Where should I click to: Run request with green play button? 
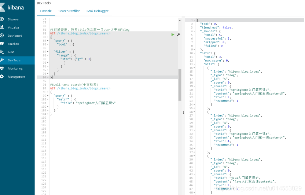(x=173, y=34)
